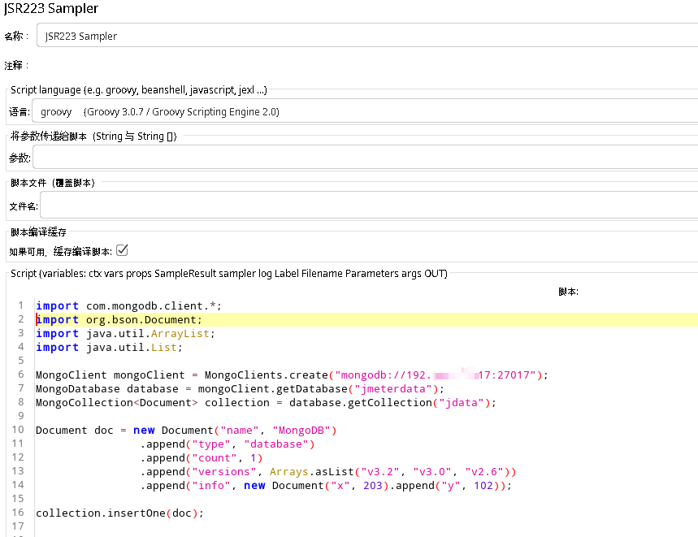Click line number 6 in the editor gutter
698x537 pixels.
20,375
